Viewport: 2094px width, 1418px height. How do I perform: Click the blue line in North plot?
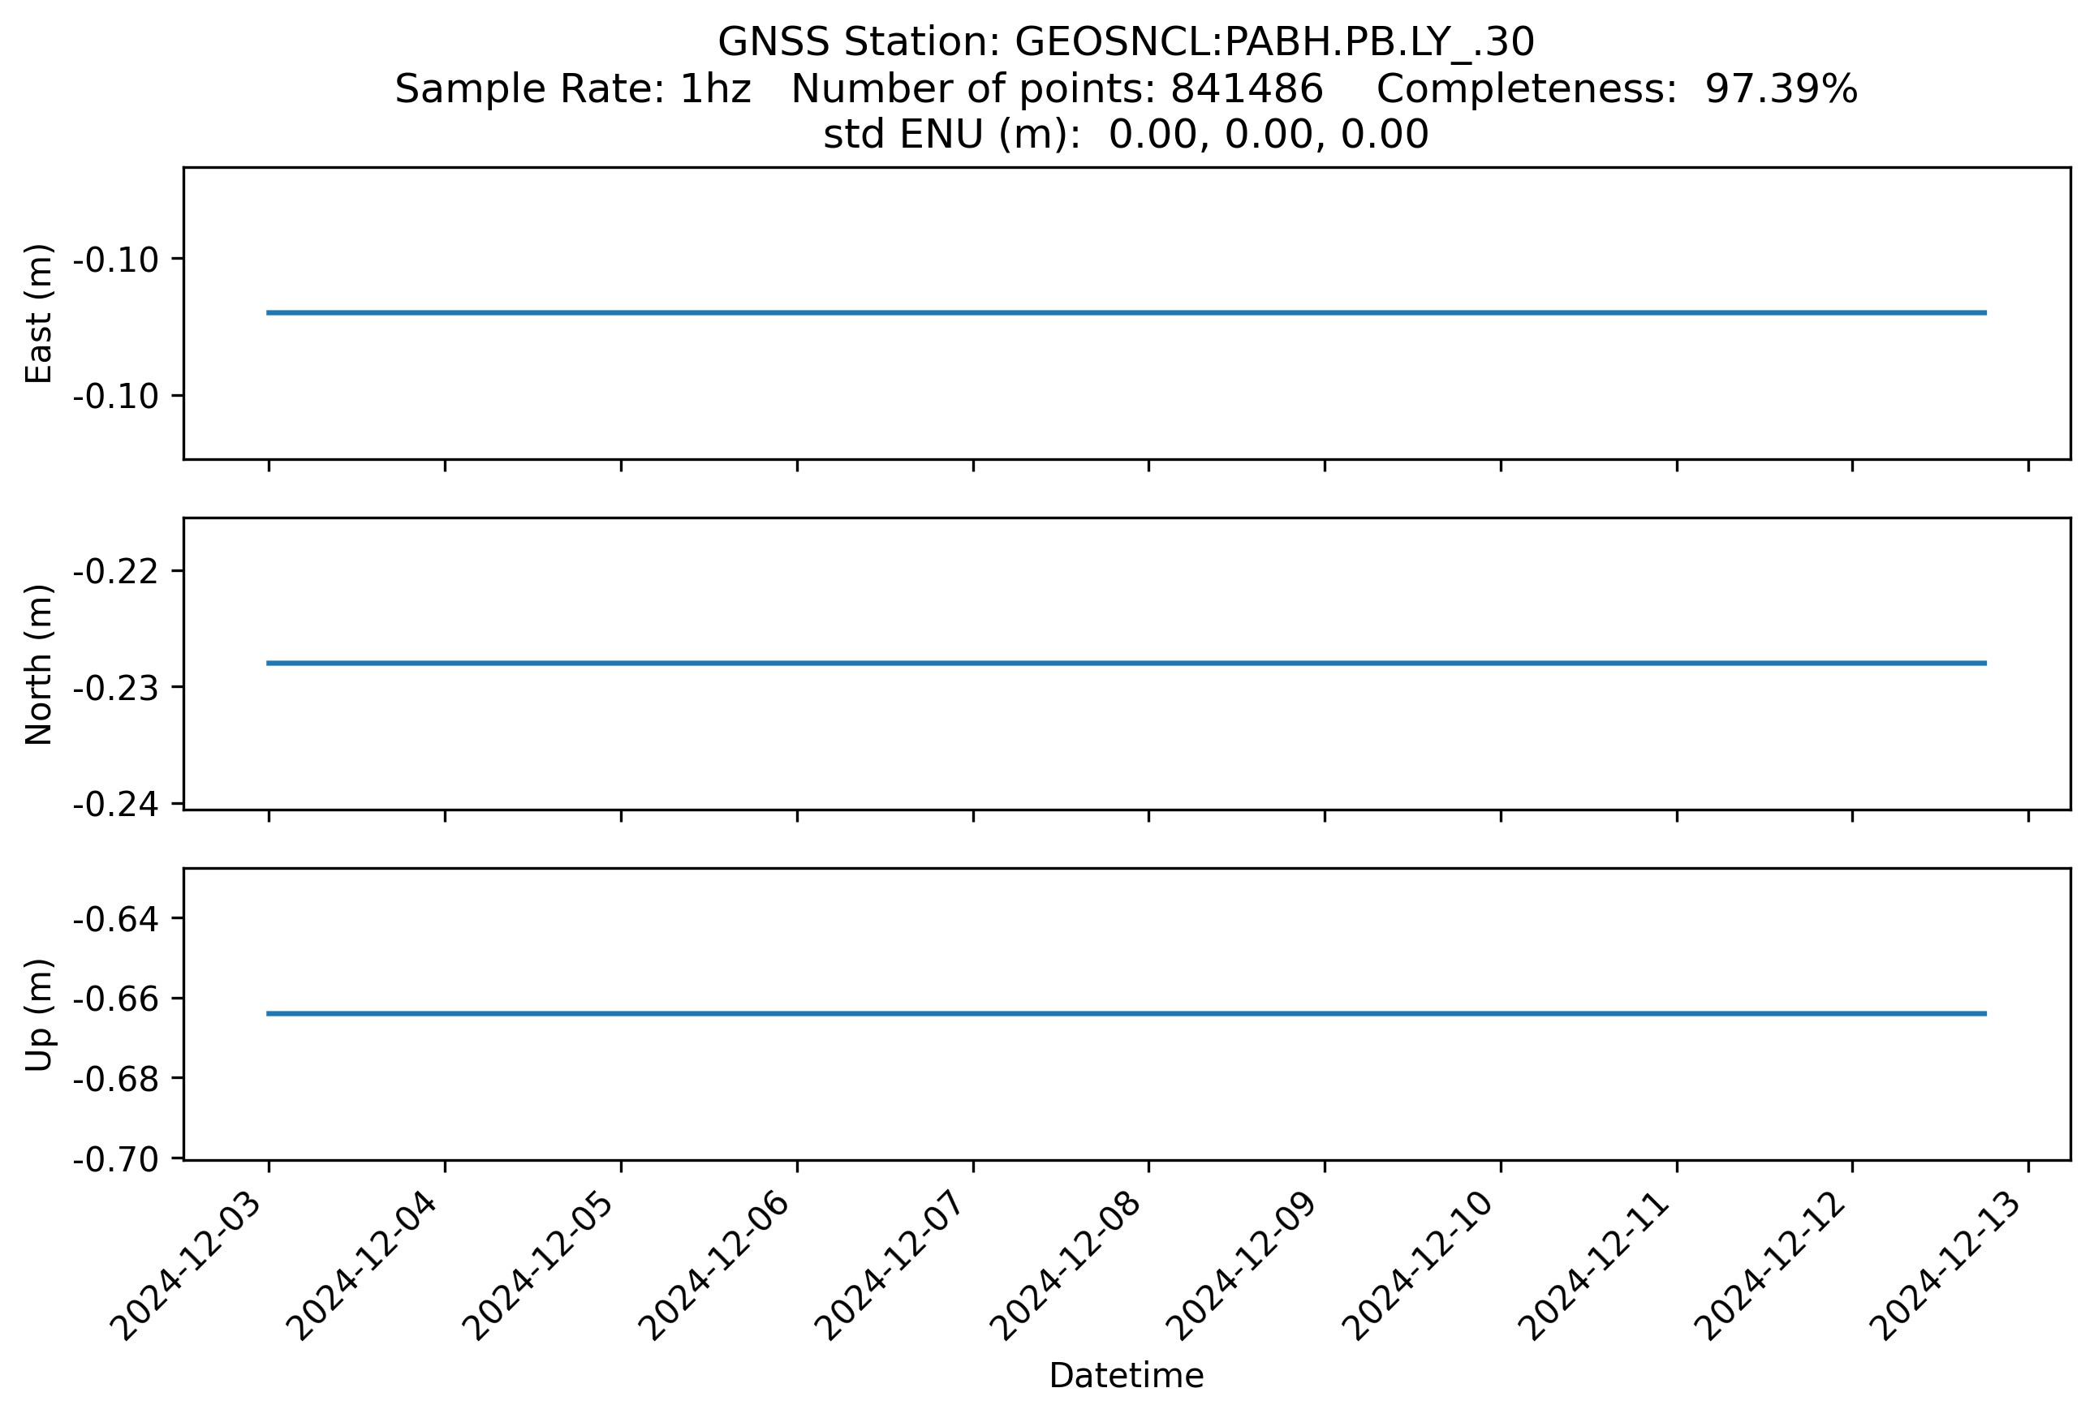(x=1126, y=664)
